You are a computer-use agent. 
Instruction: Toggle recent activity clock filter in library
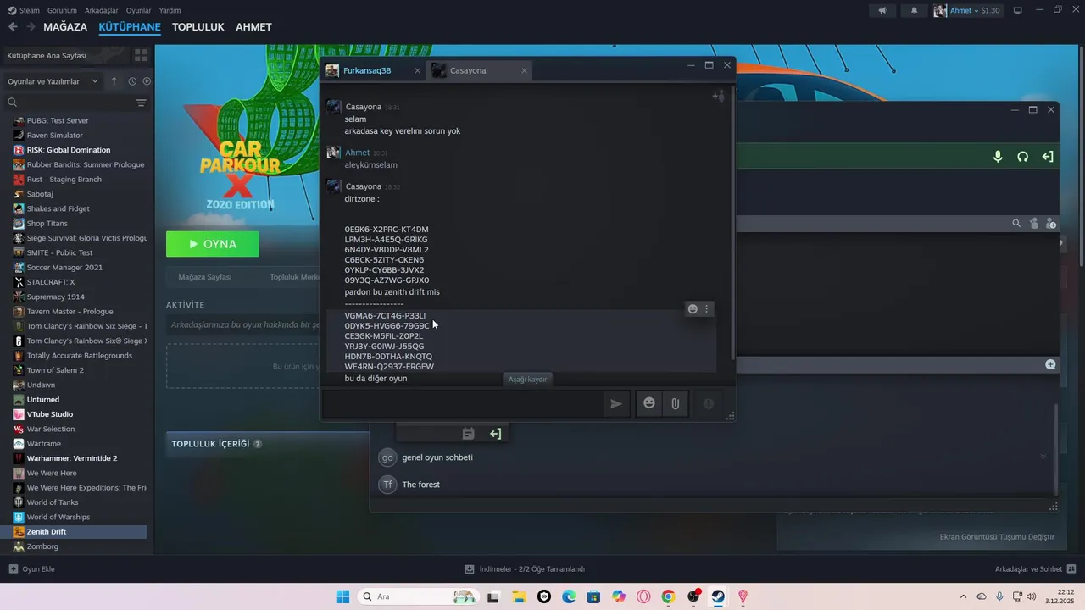pos(132,81)
